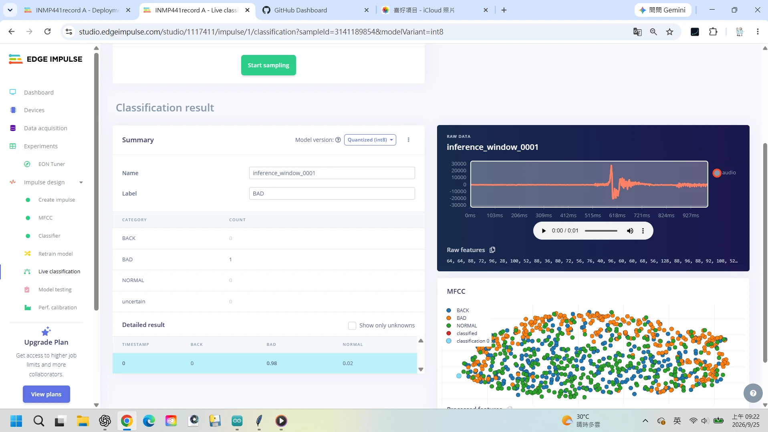This screenshot has width=768, height=432.
Task: Click the View plans button
Action: pyautogui.click(x=46, y=394)
